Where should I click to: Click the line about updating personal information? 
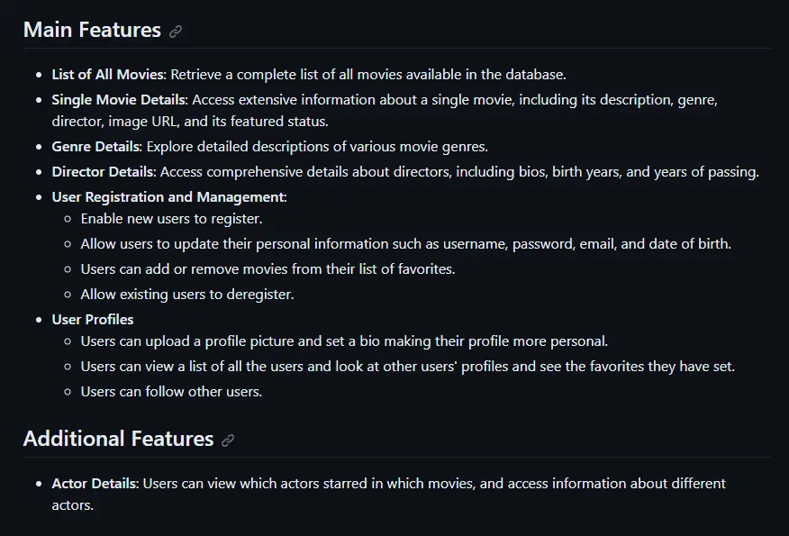405,243
